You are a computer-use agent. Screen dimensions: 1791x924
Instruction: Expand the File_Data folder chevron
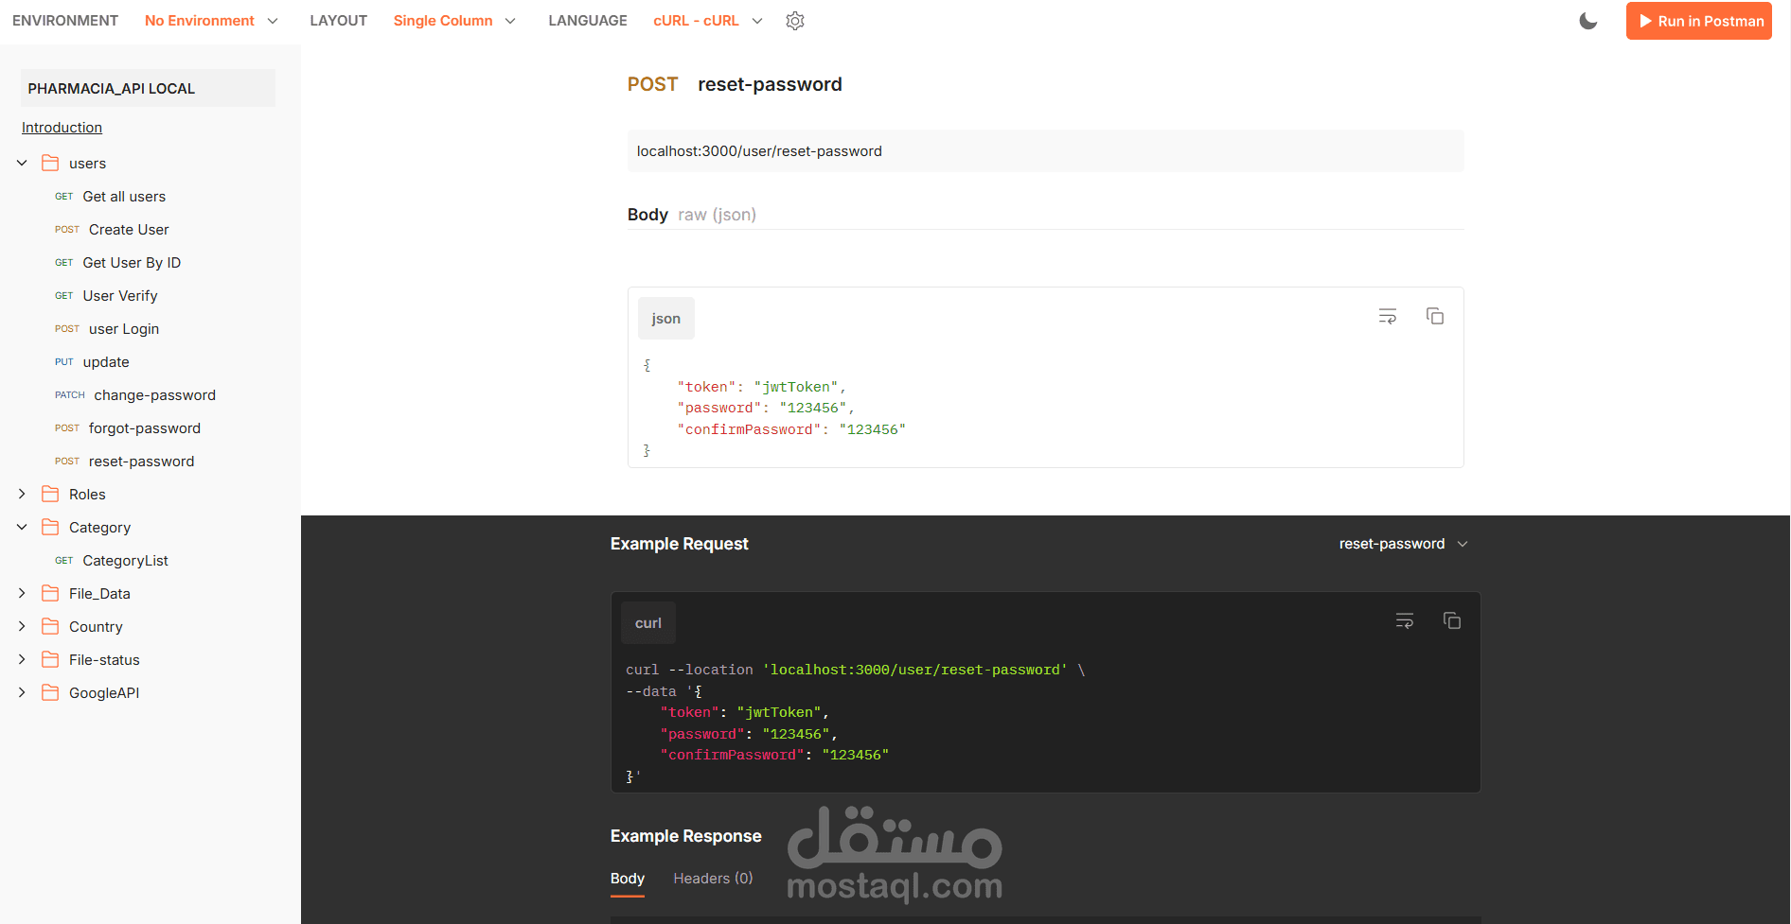22,593
